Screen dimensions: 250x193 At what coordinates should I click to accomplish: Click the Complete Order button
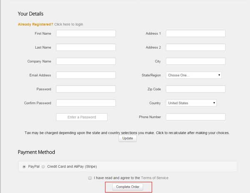tap(128, 187)
